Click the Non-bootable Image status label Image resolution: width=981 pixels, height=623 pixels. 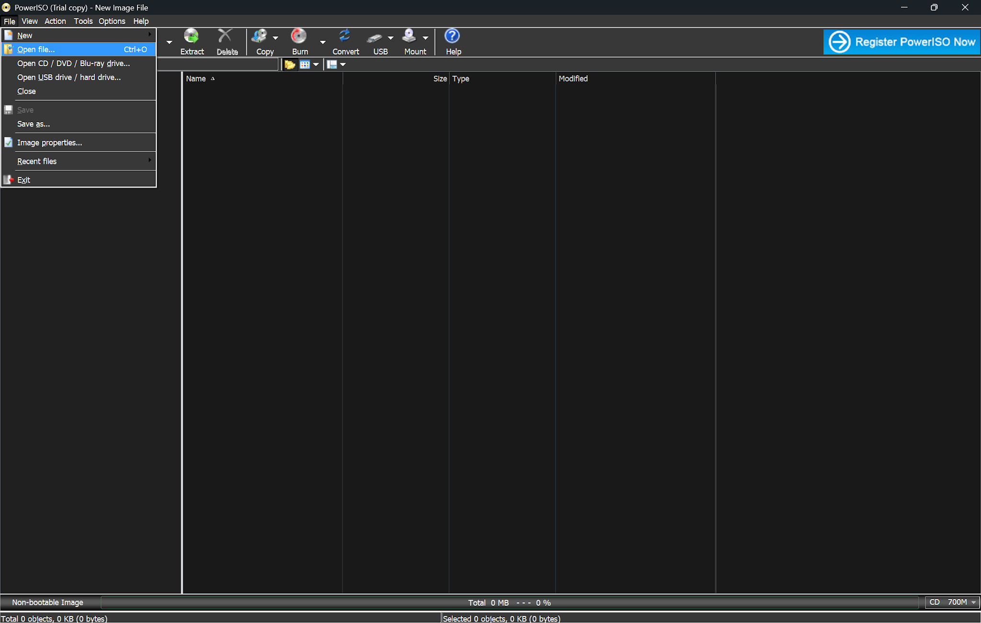48,602
